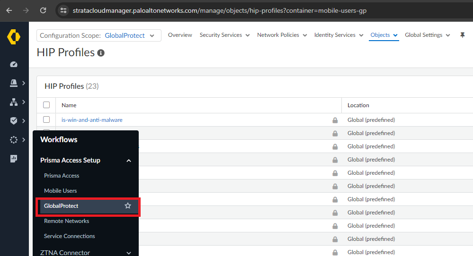Select Remote Networks in Workflows menu
The width and height of the screenshot is (473, 256).
tap(66, 221)
